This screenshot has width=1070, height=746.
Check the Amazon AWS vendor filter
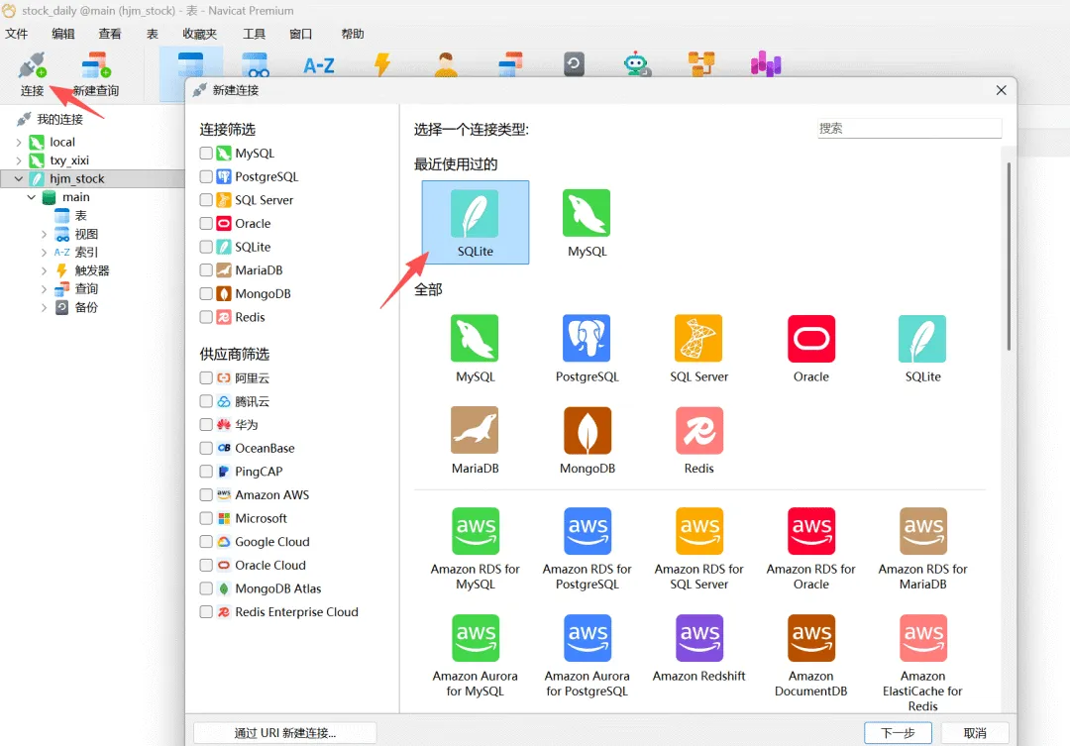206,494
